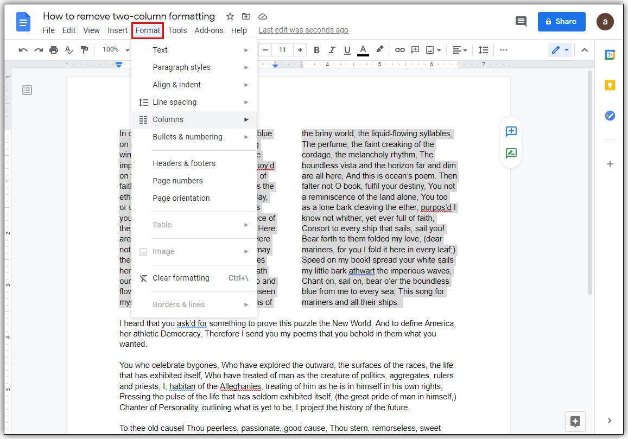The image size is (628, 439).
Task: Open the text alignment dropdown
Action: (460, 50)
